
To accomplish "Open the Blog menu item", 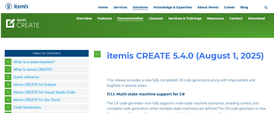I will point(244,7).
